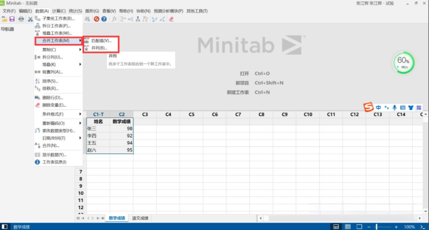Click the horizontal scrollbar right arrow
The width and height of the screenshot is (429, 230).
tap(419, 218)
